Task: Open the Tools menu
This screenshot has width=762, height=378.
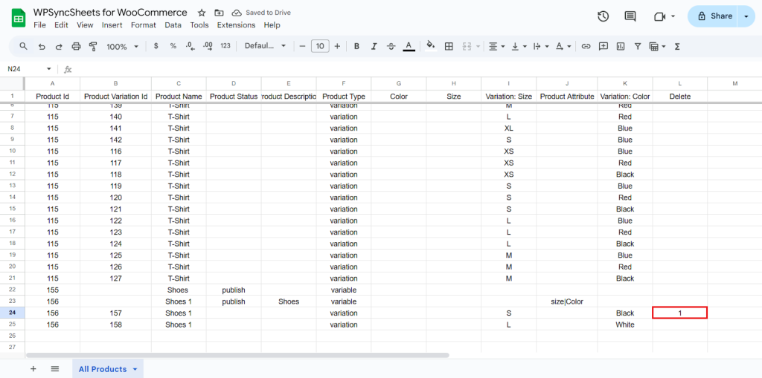Action: tap(199, 25)
